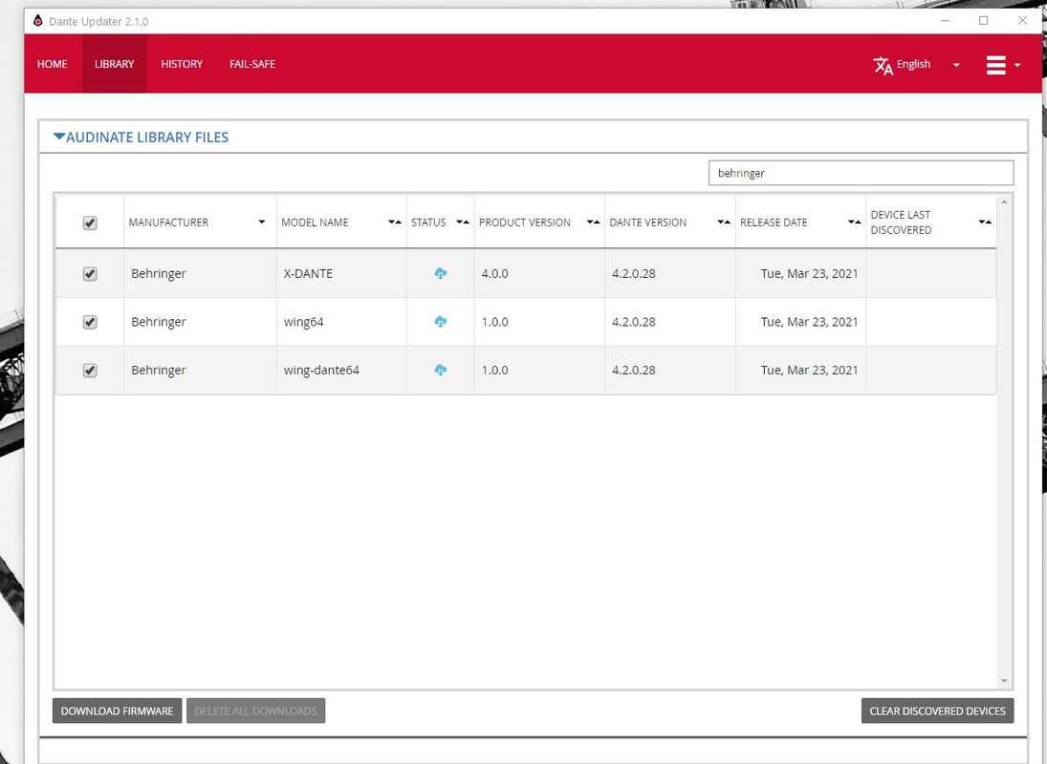Screen dimensions: 1047x764
Task: Sort by Status column arrows
Action: (x=463, y=222)
